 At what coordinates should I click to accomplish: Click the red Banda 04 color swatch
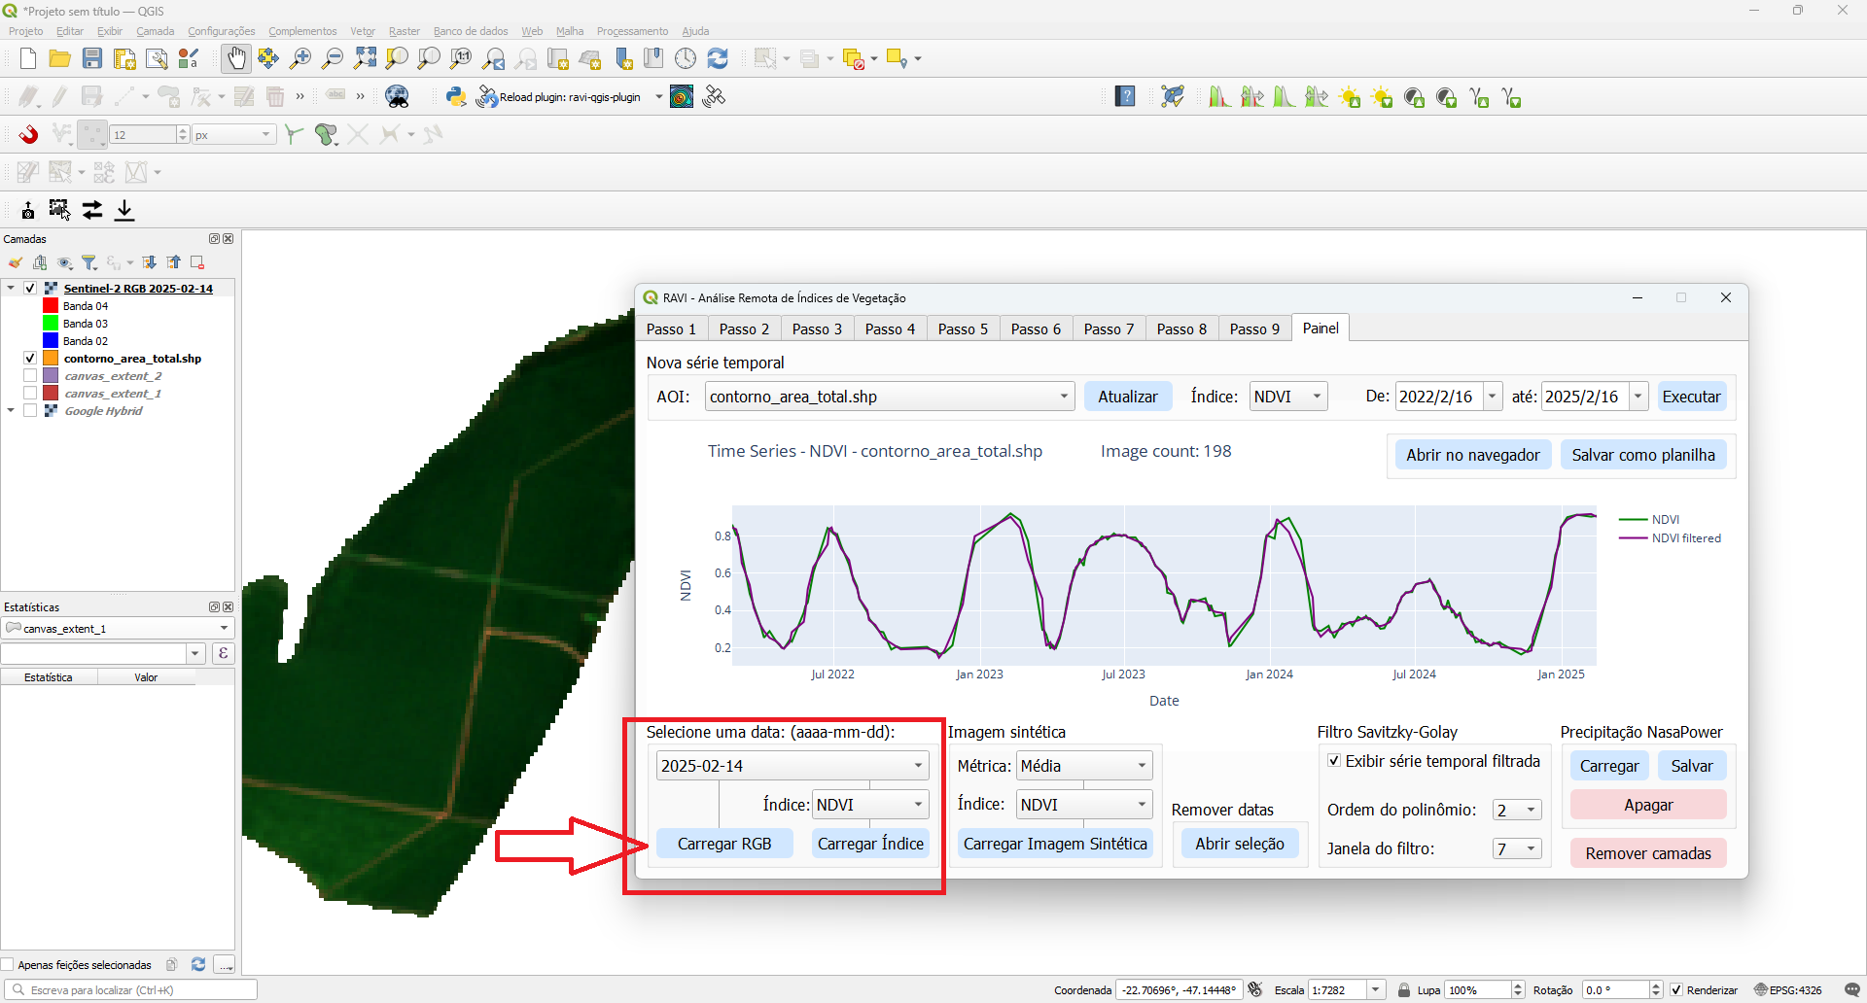51,305
